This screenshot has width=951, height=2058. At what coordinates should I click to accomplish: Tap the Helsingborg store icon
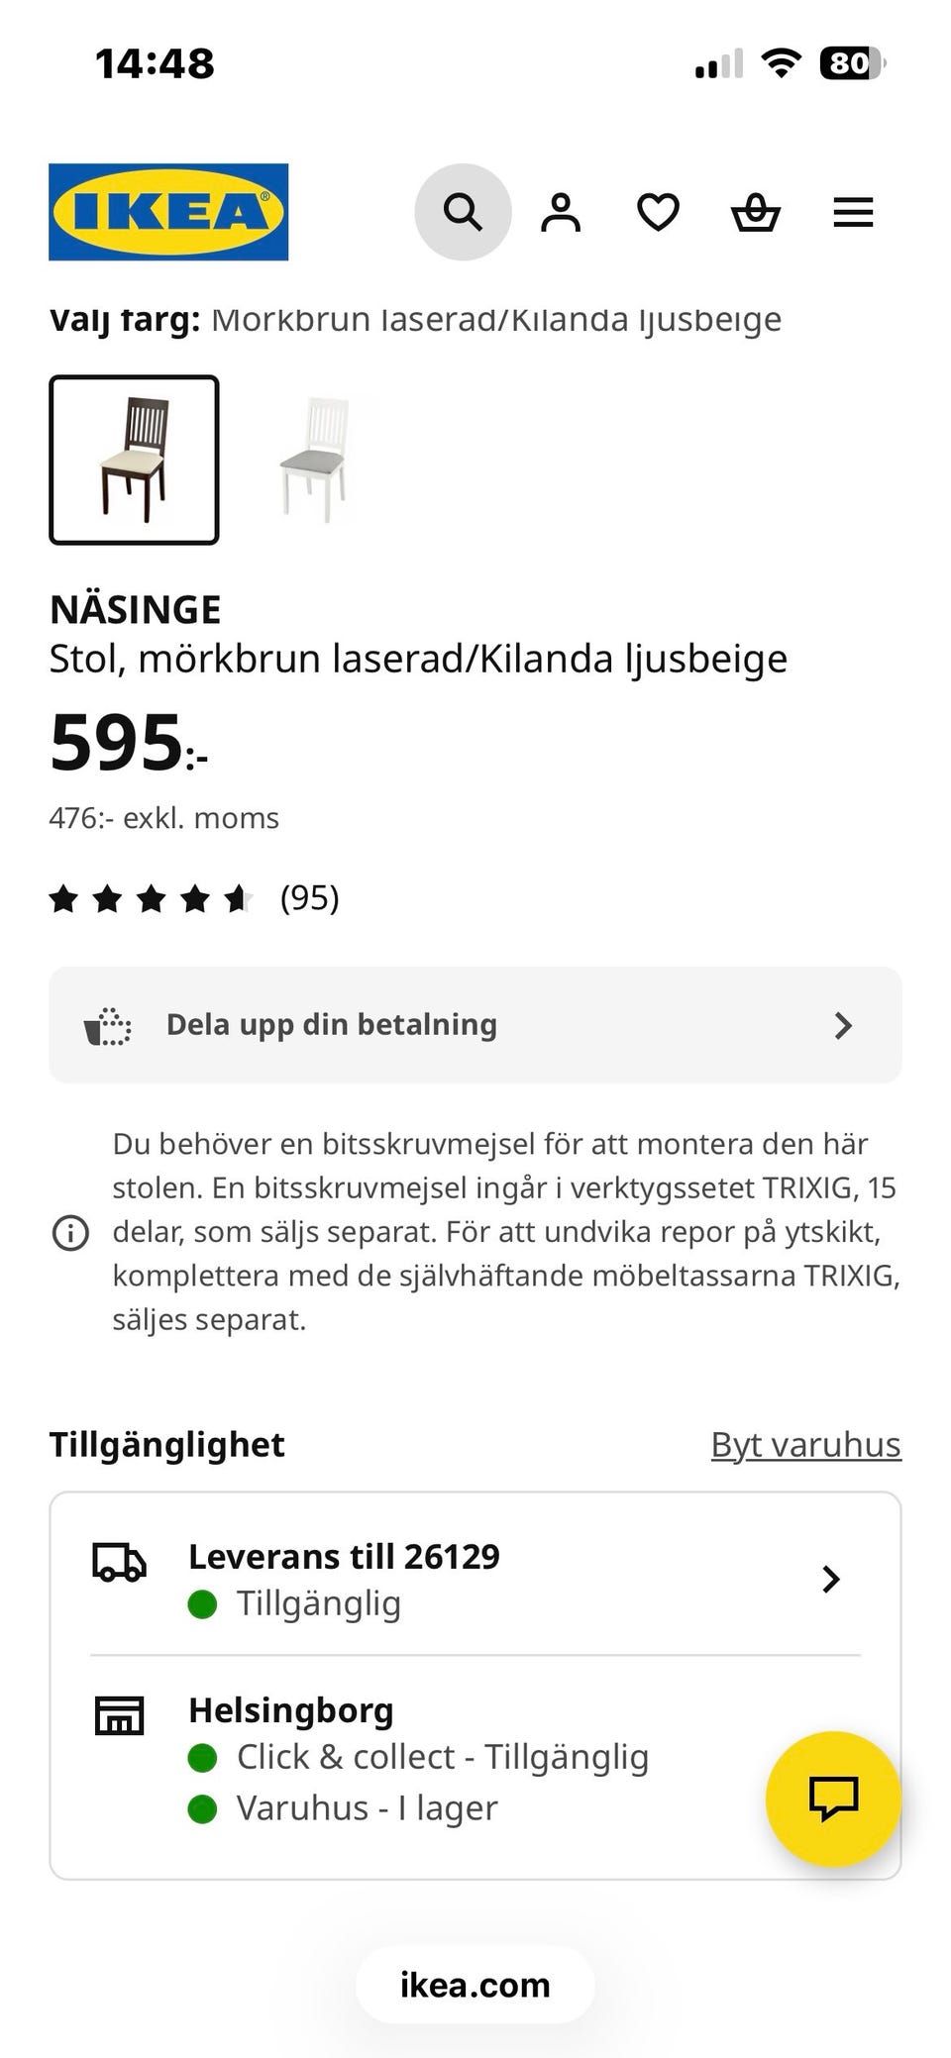[119, 1715]
